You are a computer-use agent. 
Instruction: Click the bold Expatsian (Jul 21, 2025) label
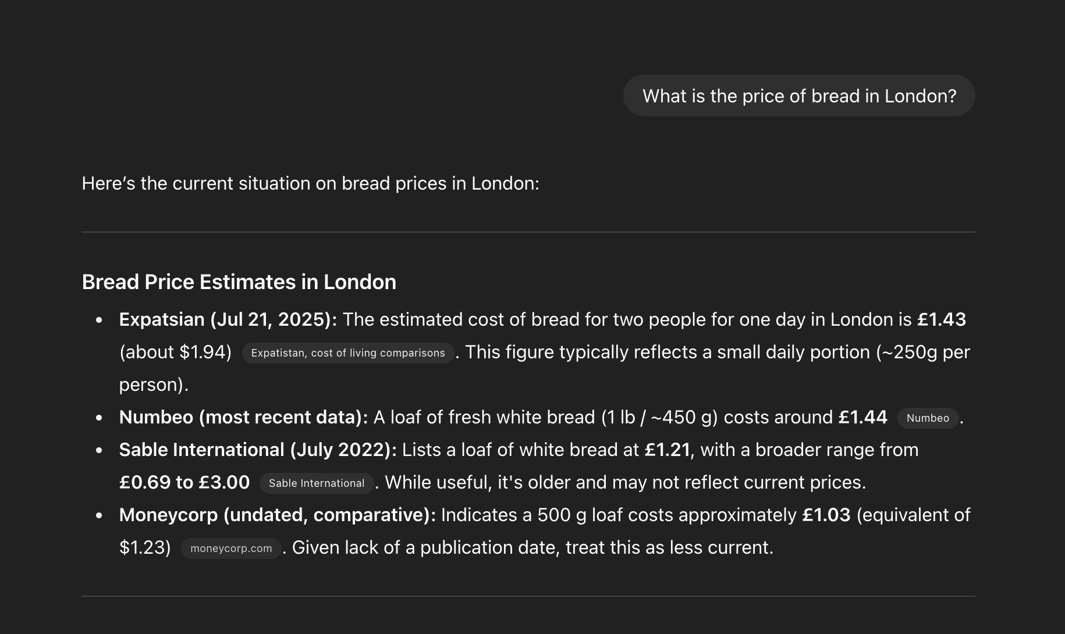click(x=228, y=319)
